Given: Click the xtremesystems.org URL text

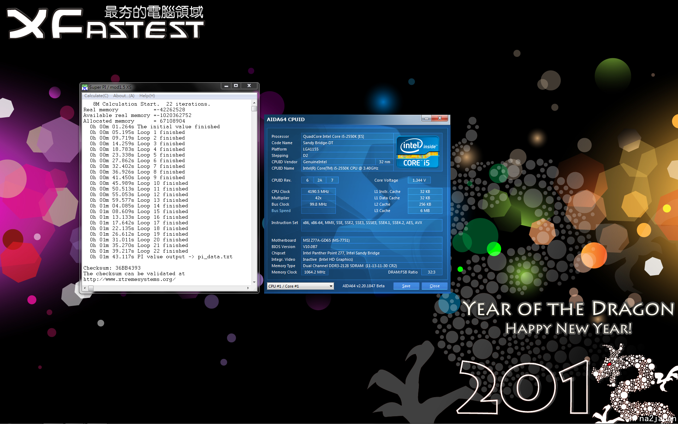Looking at the screenshot, I should pos(129,279).
